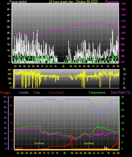
Task: Click the 'Dew Point (°C)' legend label
Action: tap(121, 93)
